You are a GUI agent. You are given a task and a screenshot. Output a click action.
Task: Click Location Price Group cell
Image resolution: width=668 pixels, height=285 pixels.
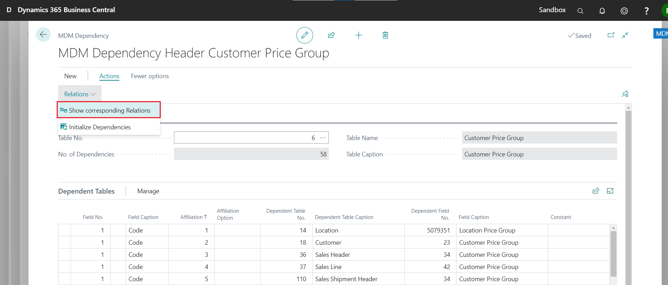502,230
